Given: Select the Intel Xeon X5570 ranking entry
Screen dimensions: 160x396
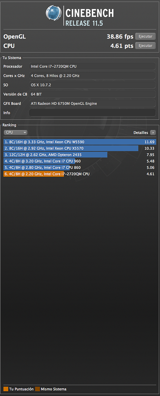Looking at the screenshot, I should click(x=80, y=148).
